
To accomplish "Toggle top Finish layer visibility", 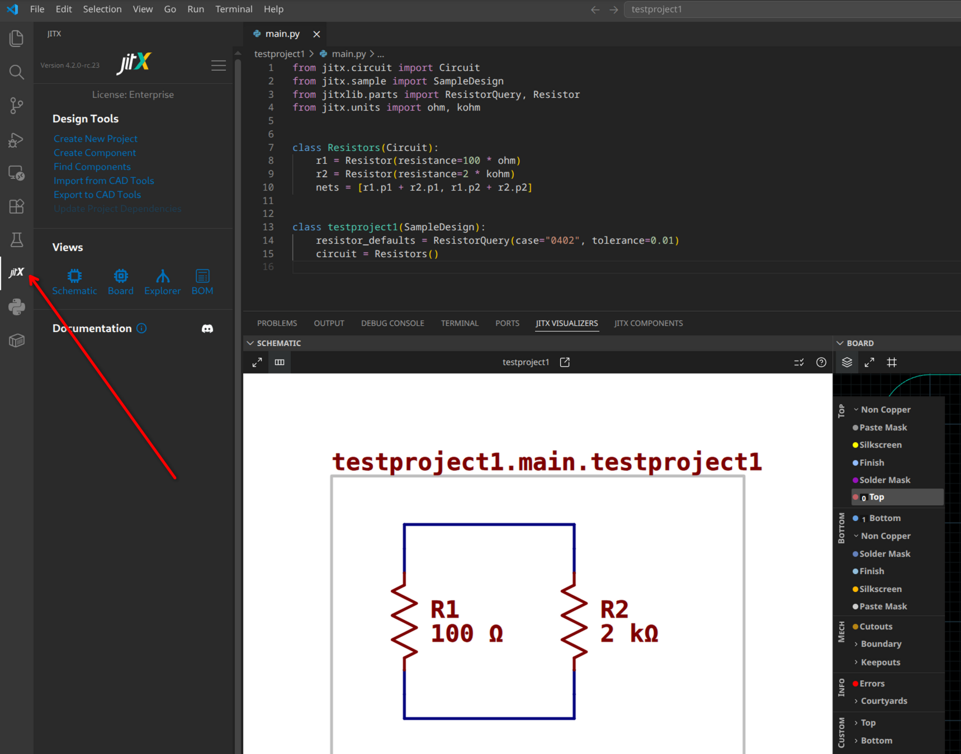I will (868, 463).
